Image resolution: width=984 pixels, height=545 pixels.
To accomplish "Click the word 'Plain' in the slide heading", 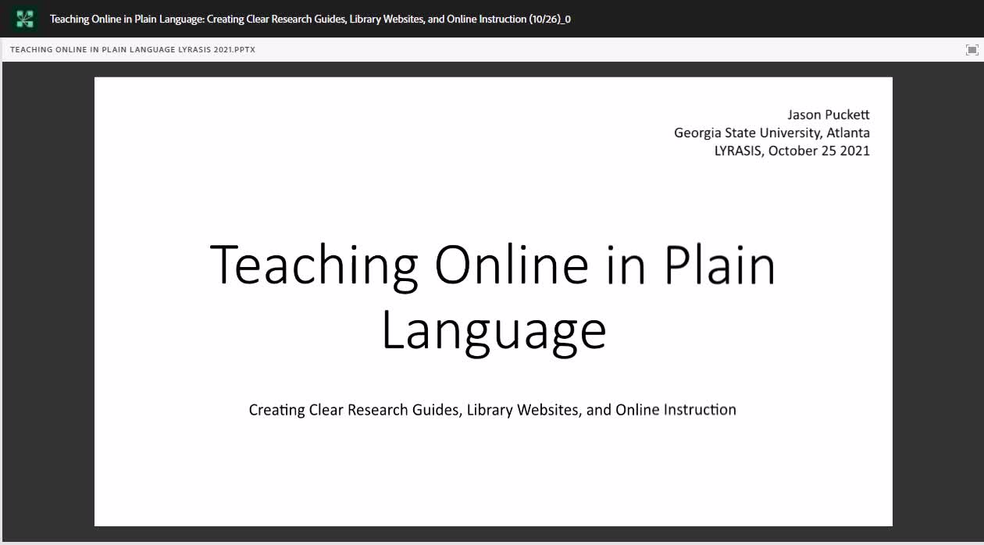I will pos(720,264).
